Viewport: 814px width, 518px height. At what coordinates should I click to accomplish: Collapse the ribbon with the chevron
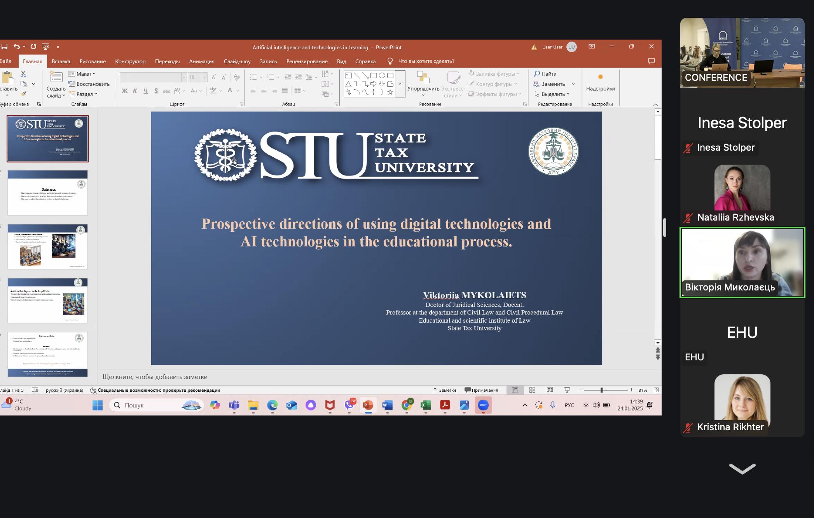[x=655, y=104]
